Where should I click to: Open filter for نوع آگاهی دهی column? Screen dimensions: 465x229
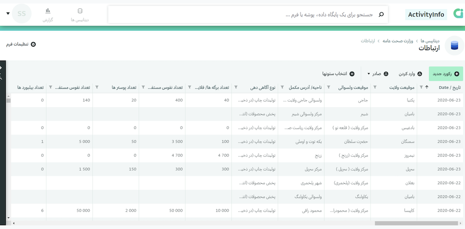(236, 87)
